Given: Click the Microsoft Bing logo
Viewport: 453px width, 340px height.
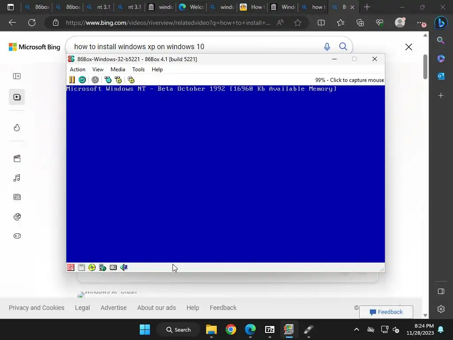Looking at the screenshot, I should coord(35,47).
